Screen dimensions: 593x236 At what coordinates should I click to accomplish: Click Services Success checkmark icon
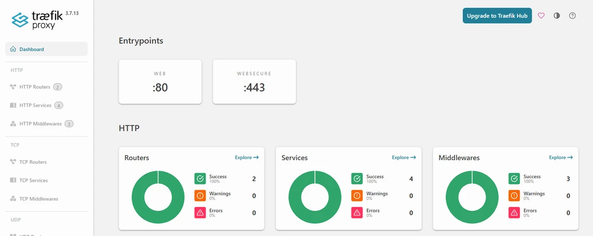[x=357, y=179]
